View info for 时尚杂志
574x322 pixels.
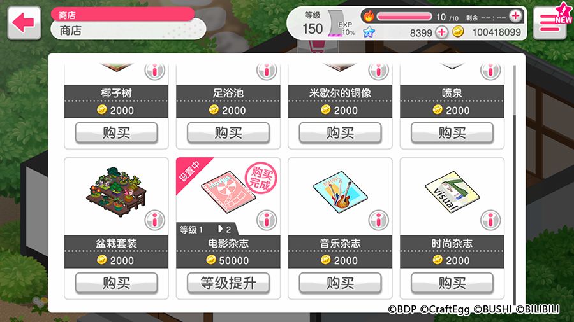(x=490, y=220)
